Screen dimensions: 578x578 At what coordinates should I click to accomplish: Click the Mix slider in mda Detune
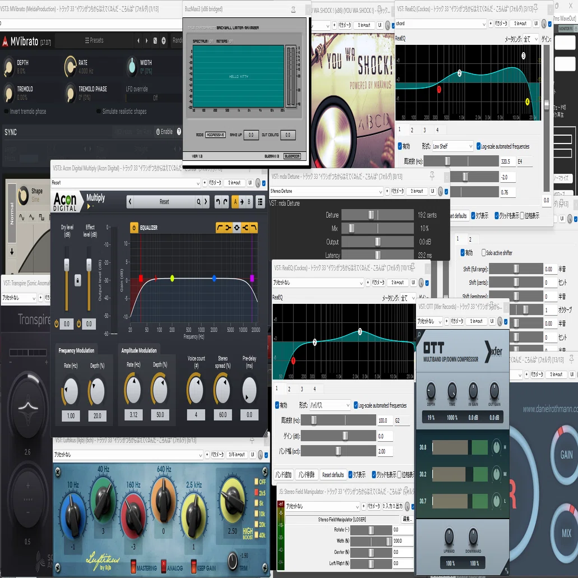click(x=377, y=229)
